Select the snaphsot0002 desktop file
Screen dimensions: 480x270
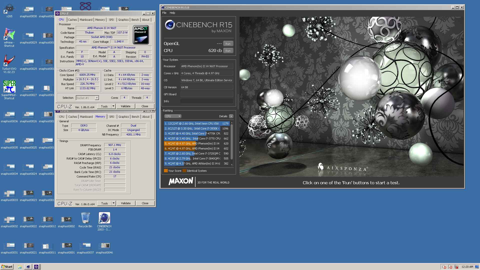(x=66, y=222)
